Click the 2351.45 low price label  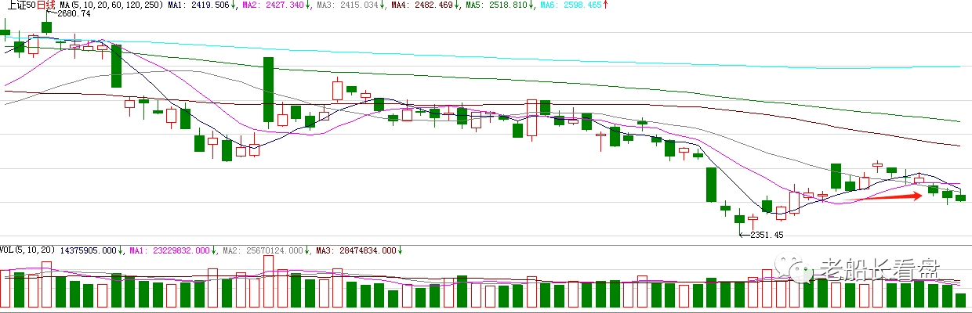[767, 235]
